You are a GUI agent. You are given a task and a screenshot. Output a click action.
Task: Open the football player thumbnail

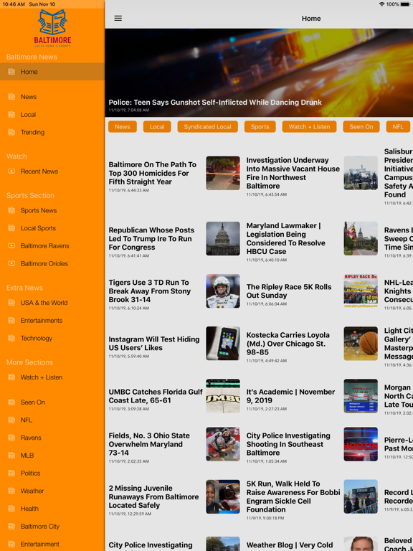tap(223, 291)
